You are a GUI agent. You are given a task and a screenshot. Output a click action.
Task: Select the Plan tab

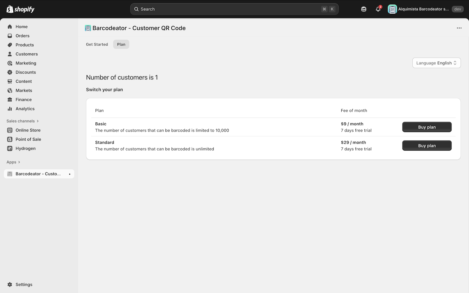[121, 44]
